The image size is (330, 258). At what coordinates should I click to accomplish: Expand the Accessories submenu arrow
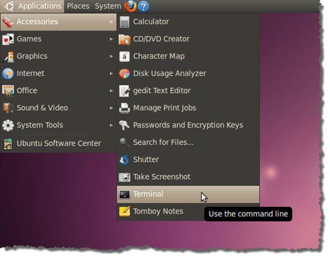(x=112, y=22)
